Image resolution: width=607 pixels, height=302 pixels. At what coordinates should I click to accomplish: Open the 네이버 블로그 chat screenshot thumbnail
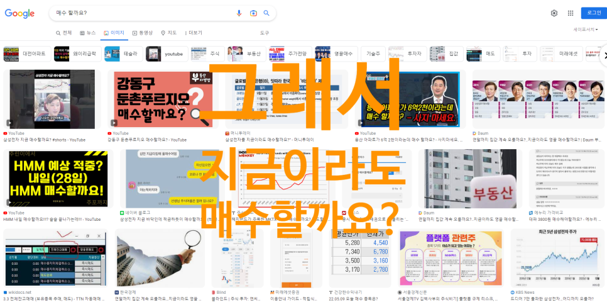pyautogui.click(x=170, y=179)
